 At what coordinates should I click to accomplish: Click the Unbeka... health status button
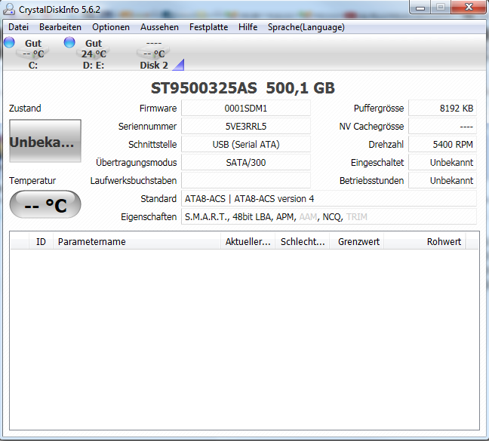pyautogui.click(x=45, y=141)
